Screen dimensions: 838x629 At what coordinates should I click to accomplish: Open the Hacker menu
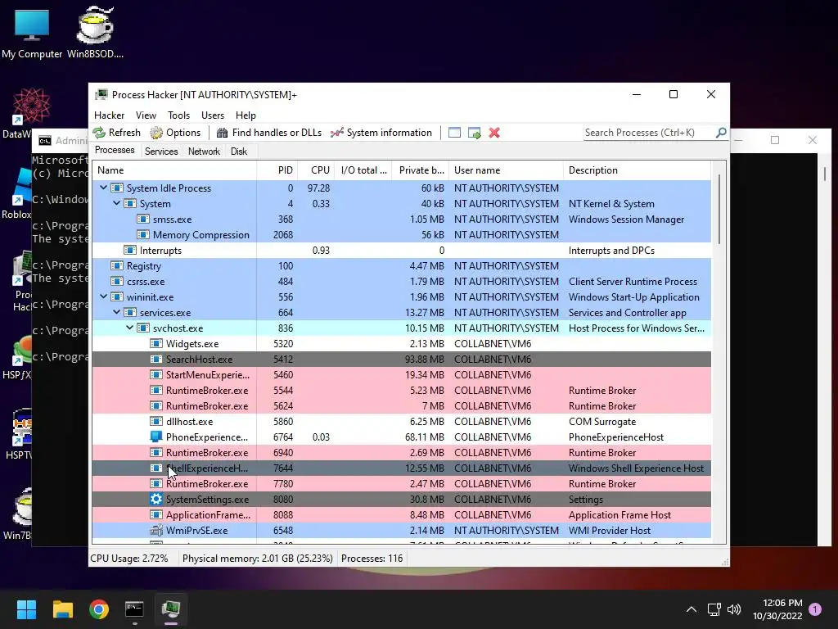coord(109,115)
